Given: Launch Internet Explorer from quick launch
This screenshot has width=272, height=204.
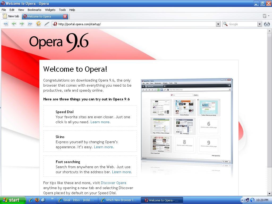Looking at the screenshot, I should [31, 200].
